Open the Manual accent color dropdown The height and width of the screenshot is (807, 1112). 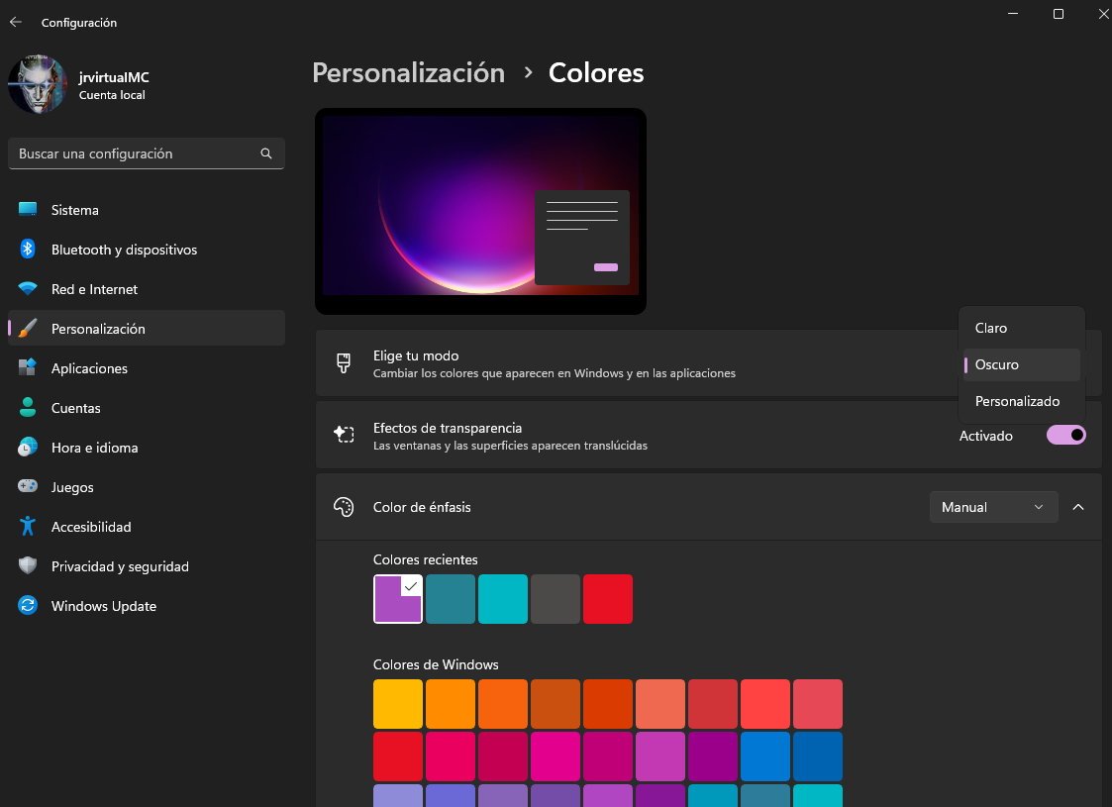(x=993, y=507)
